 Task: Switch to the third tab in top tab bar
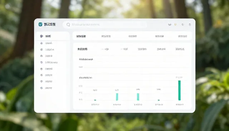[x=133, y=36]
